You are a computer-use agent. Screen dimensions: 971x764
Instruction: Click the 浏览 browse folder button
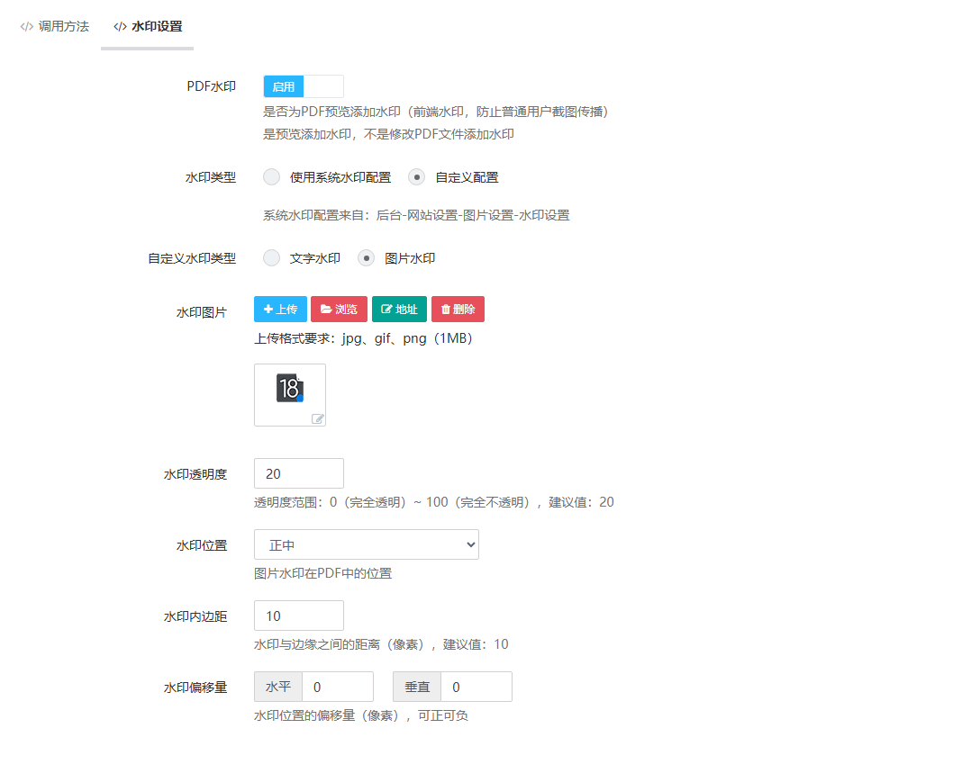(x=339, y=310)
